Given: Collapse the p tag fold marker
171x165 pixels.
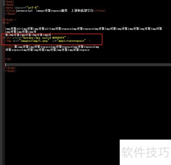Looking at the screenshot, I should coord(4,23).
